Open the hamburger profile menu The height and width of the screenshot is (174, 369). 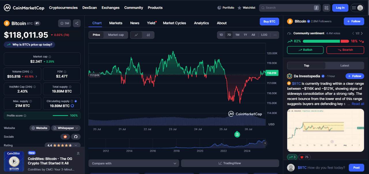coord(357,8)
